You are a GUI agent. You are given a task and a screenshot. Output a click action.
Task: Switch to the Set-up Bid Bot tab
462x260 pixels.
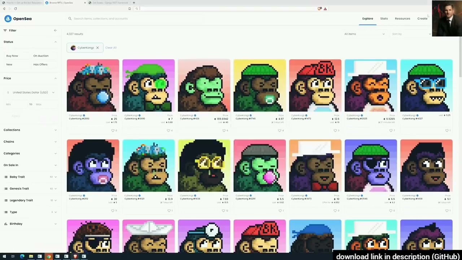[x=22, y=3]
